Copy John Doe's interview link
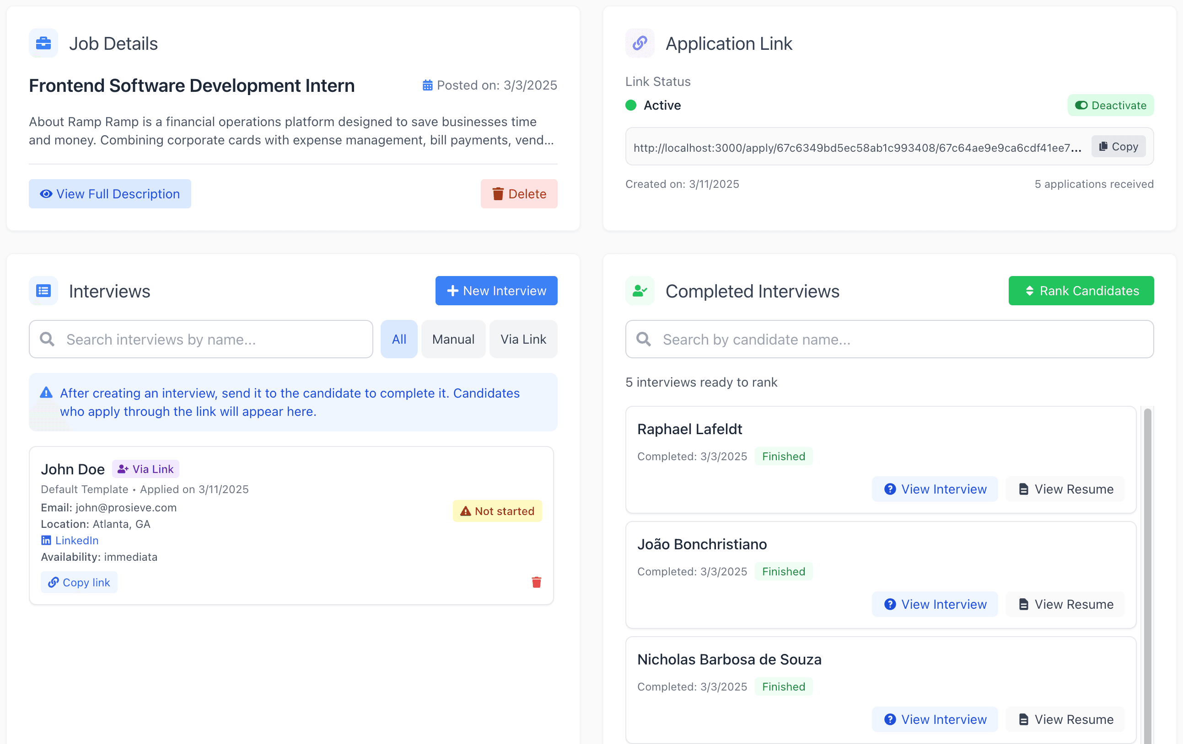 pyautogui.click(x=79, y=582)
